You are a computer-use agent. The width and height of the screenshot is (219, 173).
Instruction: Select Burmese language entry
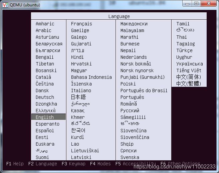point(130,44)
